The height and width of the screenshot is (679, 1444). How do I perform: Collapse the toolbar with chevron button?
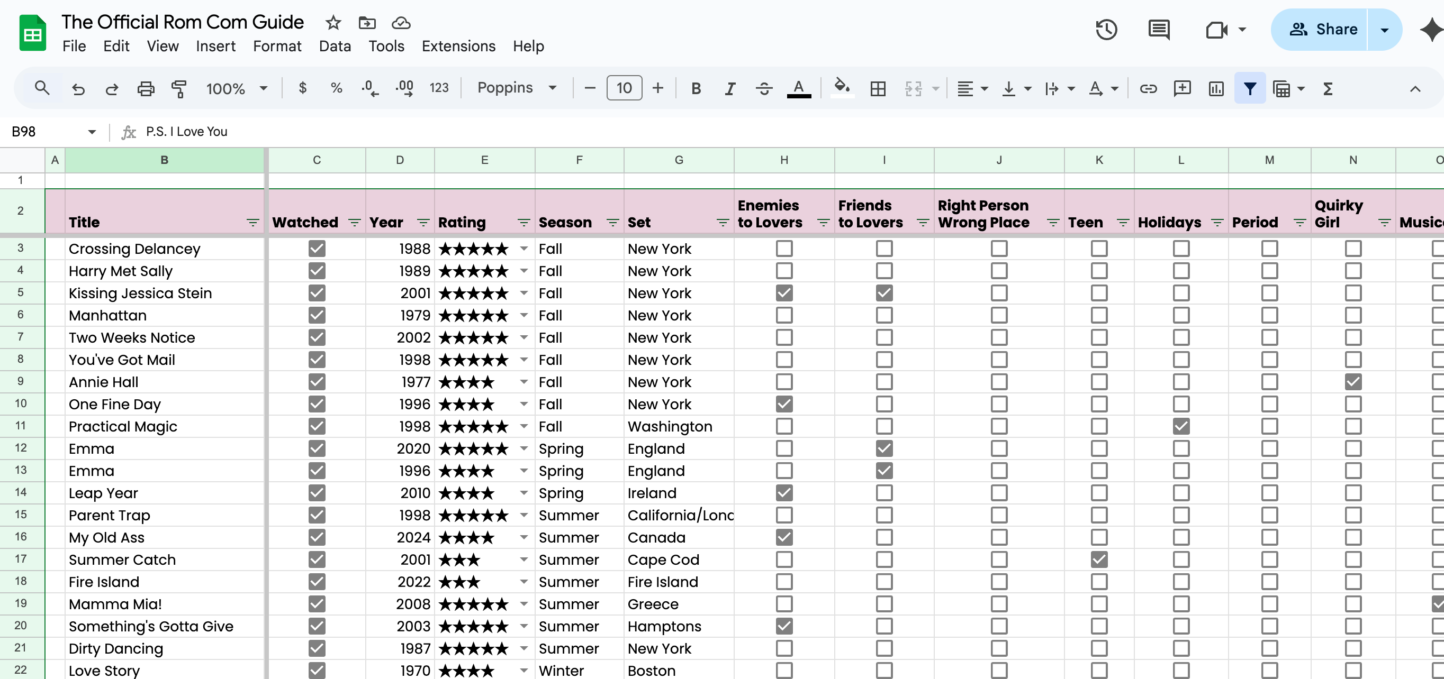(1415, 88)
